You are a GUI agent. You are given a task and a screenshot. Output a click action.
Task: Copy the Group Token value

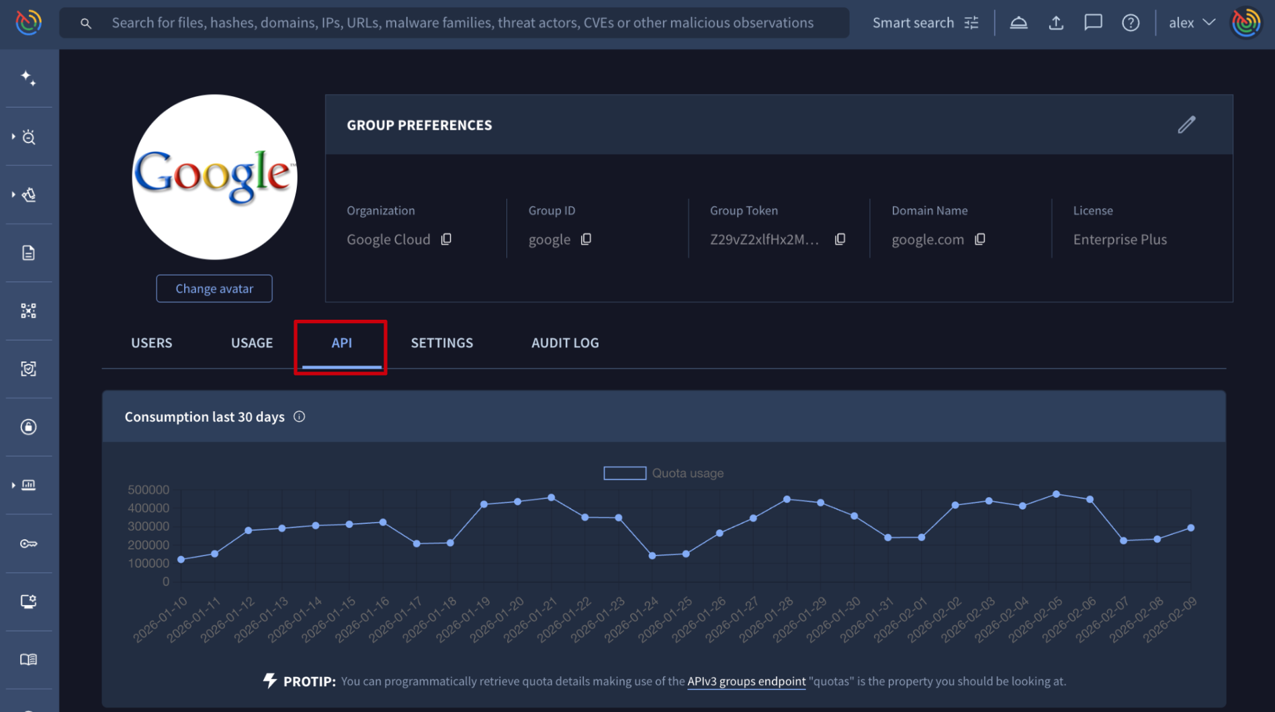[x=840, y=239]
